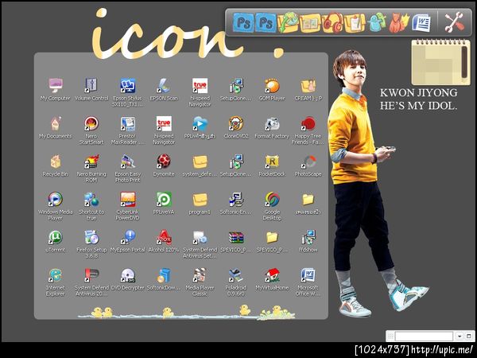477x358 pixels.
Task: Open the PPLiveVA shortcut
Action: tap(164, 203)
